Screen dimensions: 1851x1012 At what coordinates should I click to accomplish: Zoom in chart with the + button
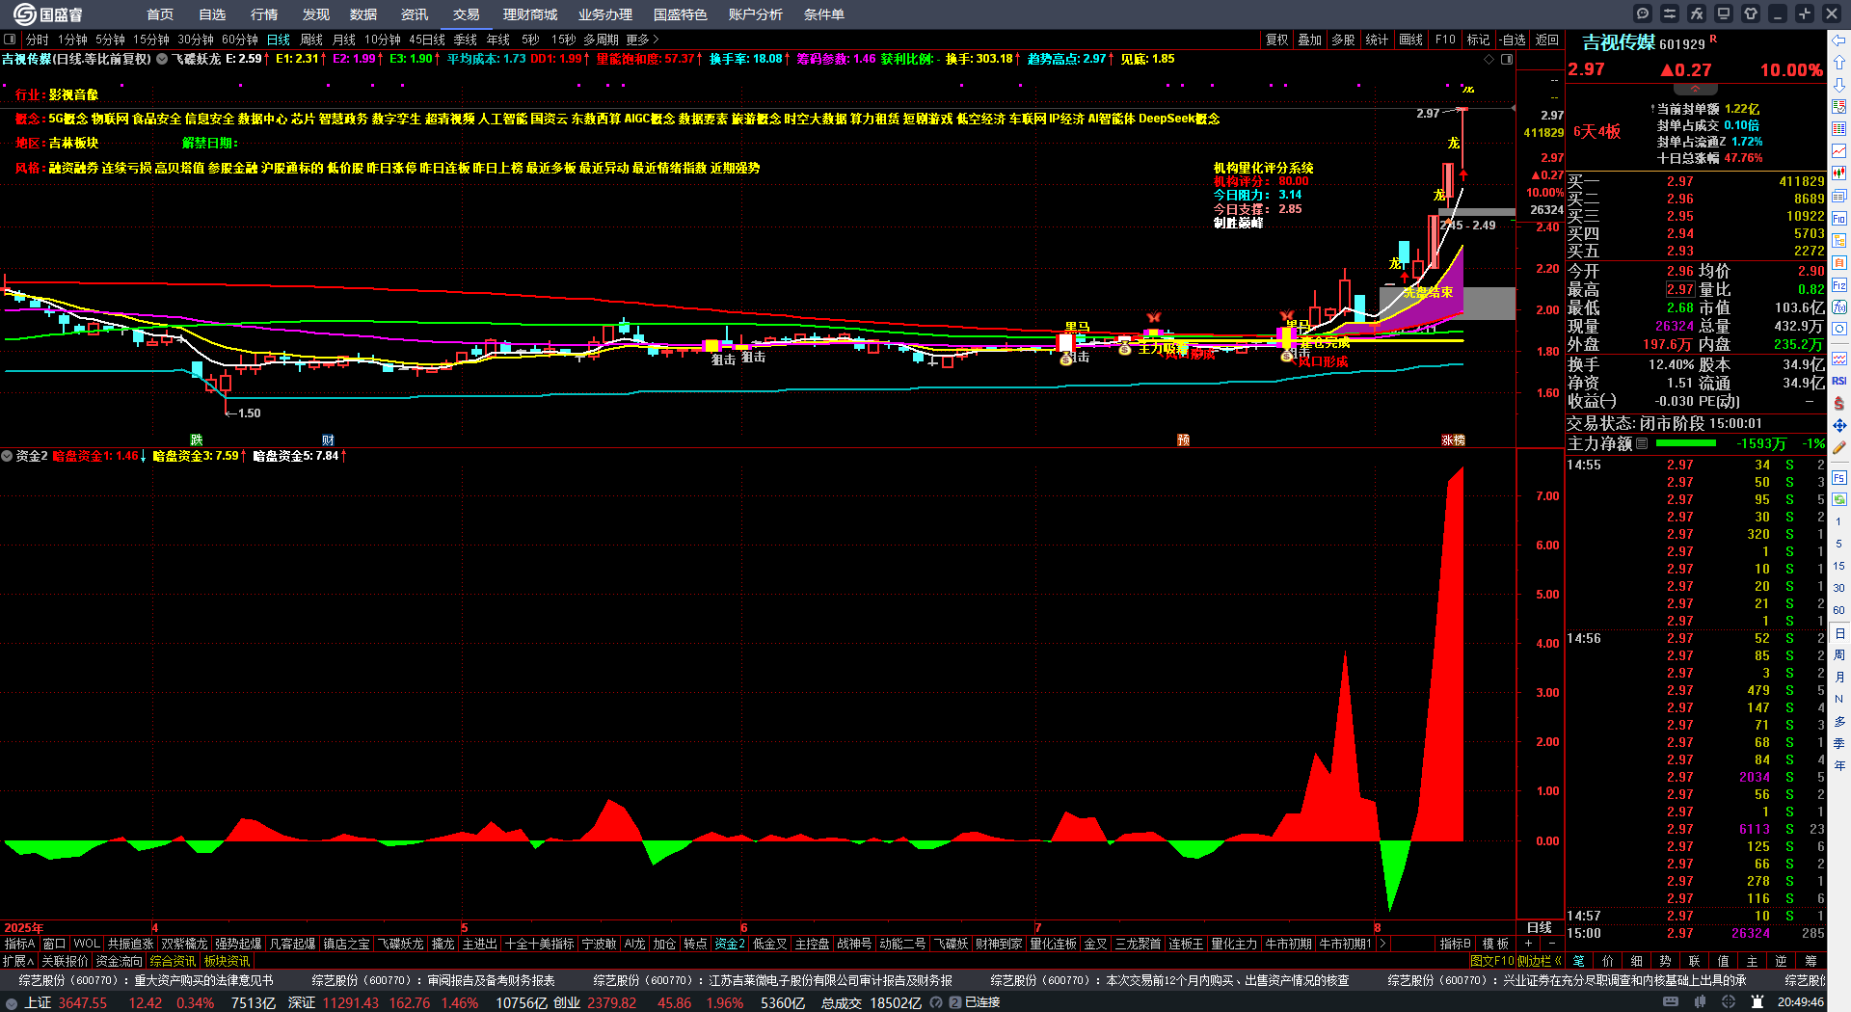pyautogui.click(x=1529, y=944)
